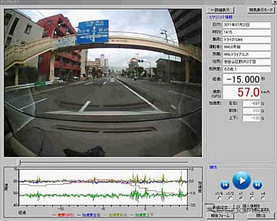Select the x1/4 playback speed radio button

click(220, 198)
